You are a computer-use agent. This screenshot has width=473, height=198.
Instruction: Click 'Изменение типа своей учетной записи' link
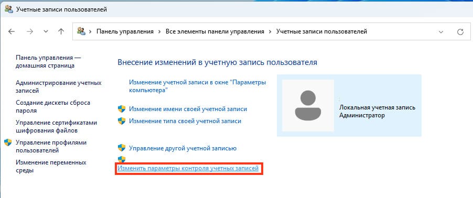tap(185, 121)
